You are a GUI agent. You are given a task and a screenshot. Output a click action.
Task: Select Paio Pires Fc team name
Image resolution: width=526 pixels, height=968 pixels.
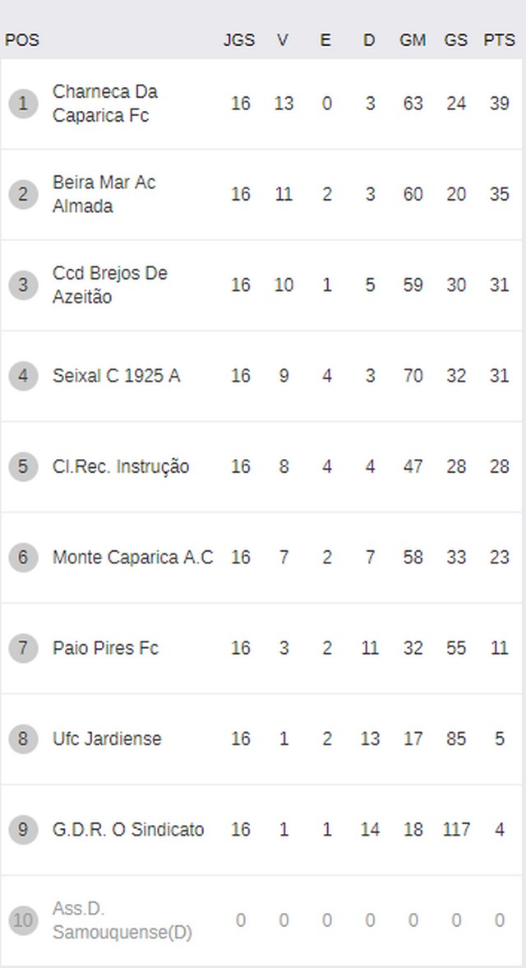tap(105, 648)
